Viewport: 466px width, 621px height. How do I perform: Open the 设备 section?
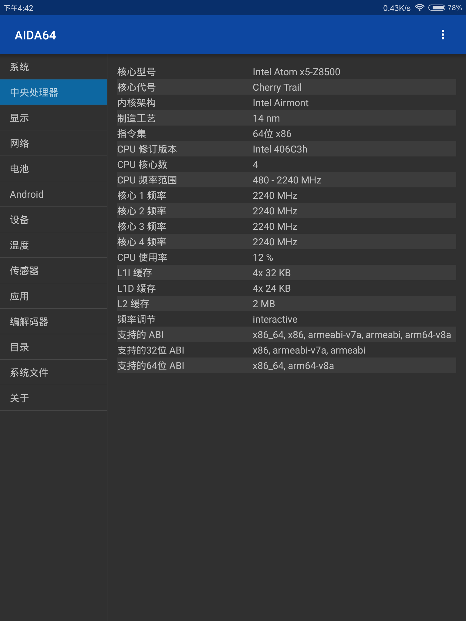coord(53,220)
